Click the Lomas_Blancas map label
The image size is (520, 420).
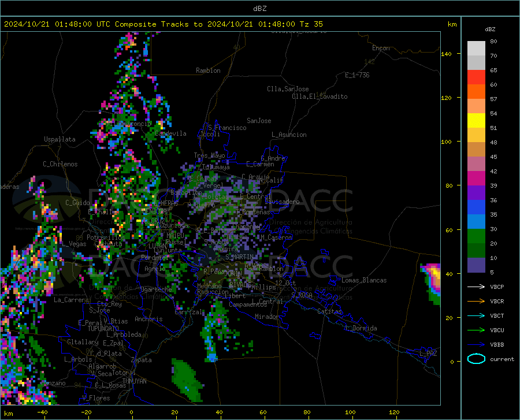pos(364,280)
